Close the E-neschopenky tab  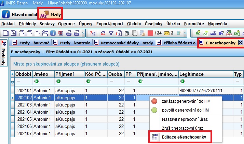240,43
